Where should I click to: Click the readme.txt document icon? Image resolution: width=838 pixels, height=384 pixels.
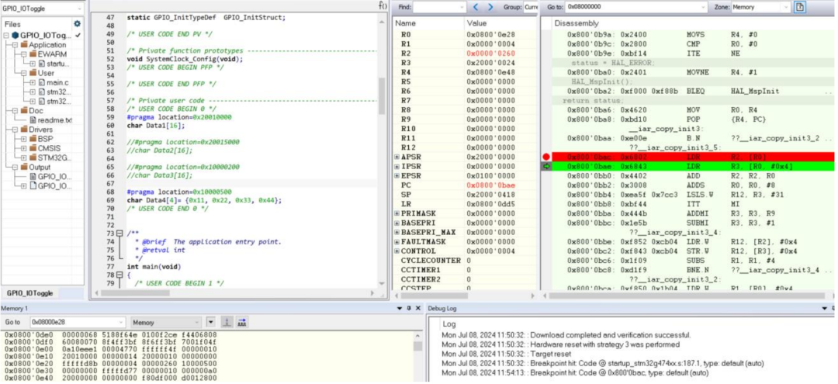[33, 120]
